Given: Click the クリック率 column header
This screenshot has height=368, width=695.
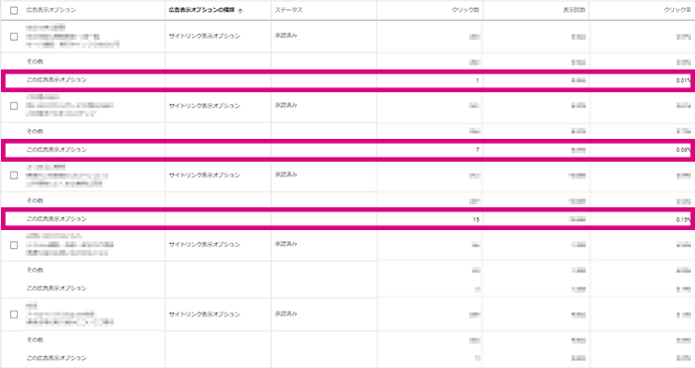Looking at the screenshot, I should click(x=677, y=10).
